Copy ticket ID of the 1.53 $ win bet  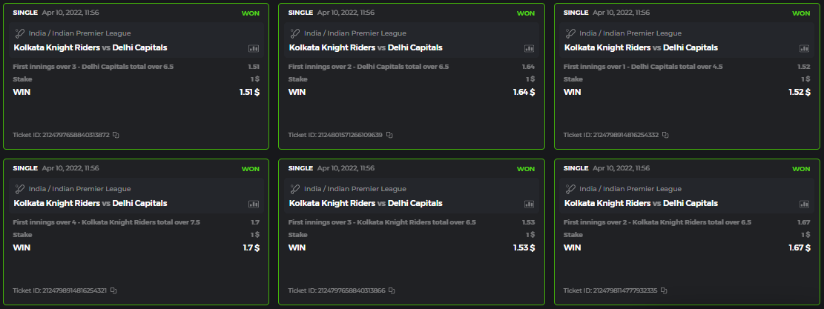point(392,290)
